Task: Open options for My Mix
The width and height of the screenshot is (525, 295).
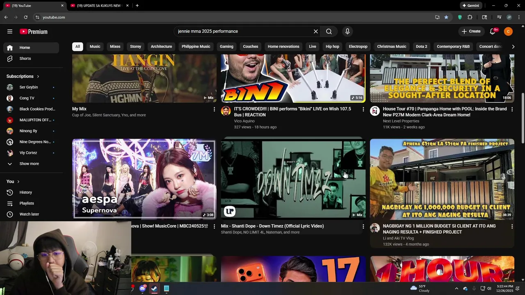Action: [214, 109]
